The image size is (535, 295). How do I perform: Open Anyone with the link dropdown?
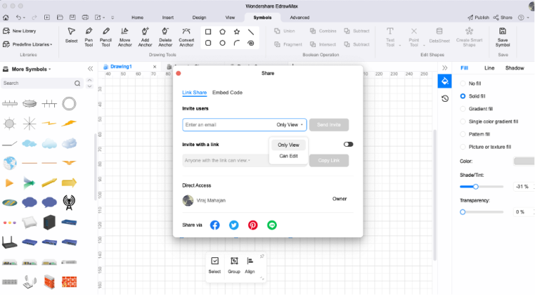(x=218, y=160)
